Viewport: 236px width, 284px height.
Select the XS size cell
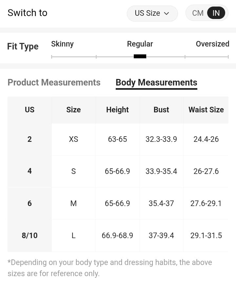pos(73,139)
